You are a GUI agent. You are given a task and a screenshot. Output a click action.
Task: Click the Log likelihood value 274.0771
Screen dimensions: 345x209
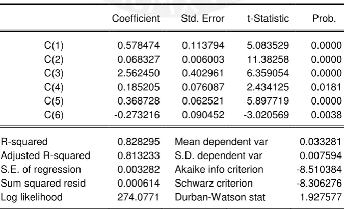pos(138,197)
